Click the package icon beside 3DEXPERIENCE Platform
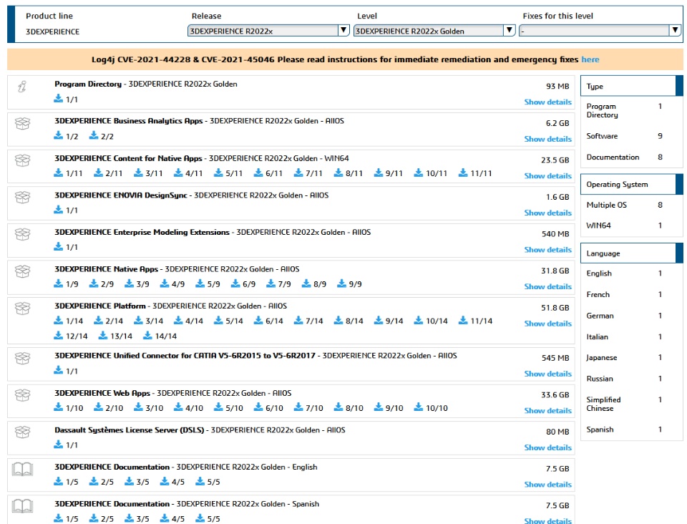Screen dimensions: 687x524 coord(22,308)
